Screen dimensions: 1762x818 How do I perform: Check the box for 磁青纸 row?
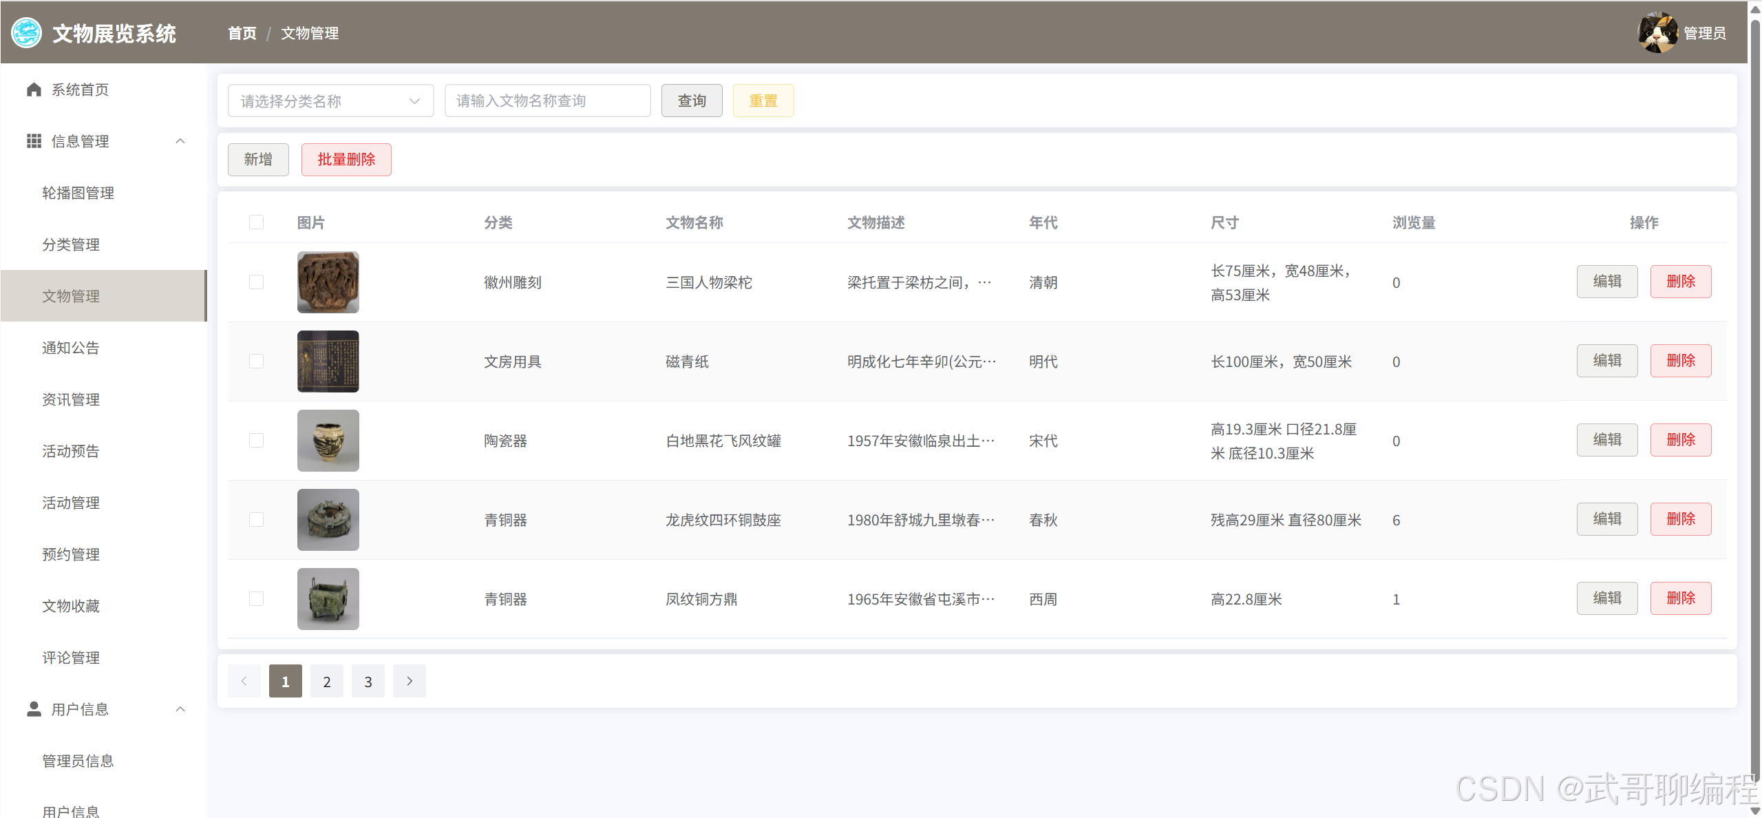256,361
